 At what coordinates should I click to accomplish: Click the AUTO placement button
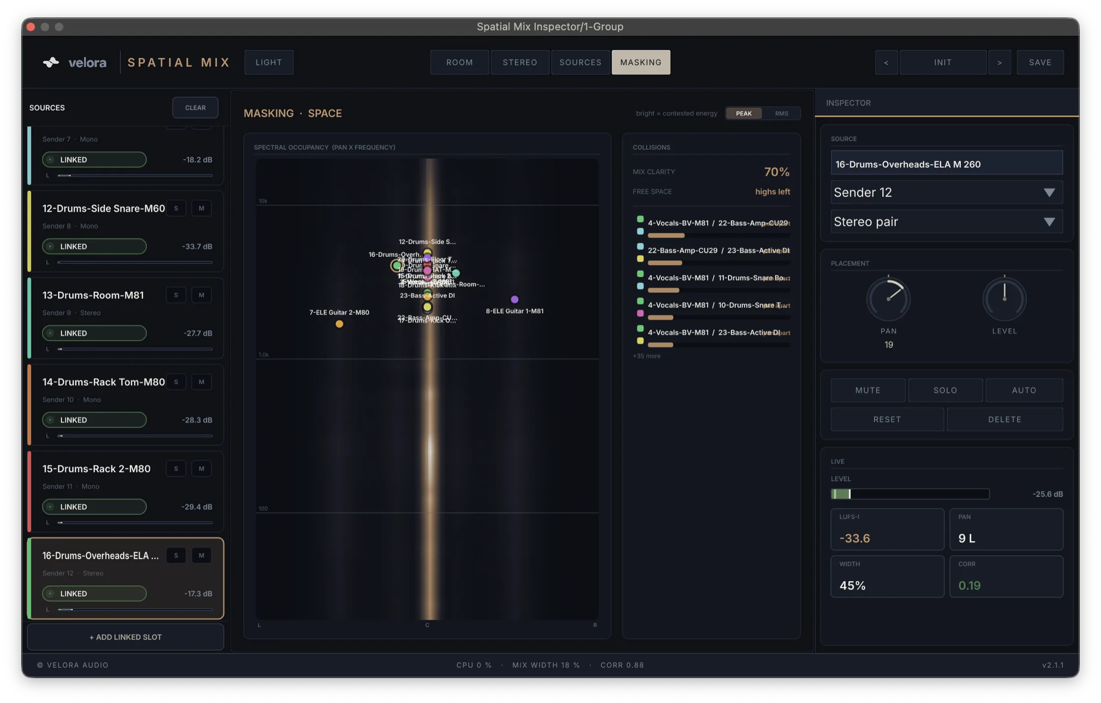[1024, 390]
